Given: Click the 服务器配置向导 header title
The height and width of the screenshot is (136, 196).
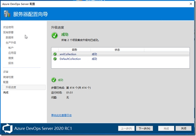Looking at the screenshot, I should coord(30,14).
